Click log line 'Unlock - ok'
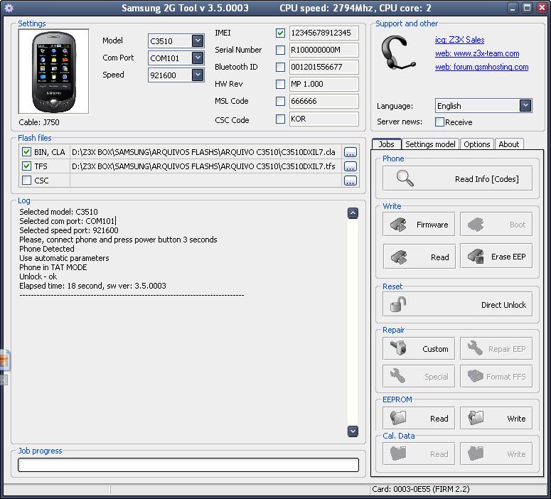Screen dimensions: 551x499 pos(38,277)
